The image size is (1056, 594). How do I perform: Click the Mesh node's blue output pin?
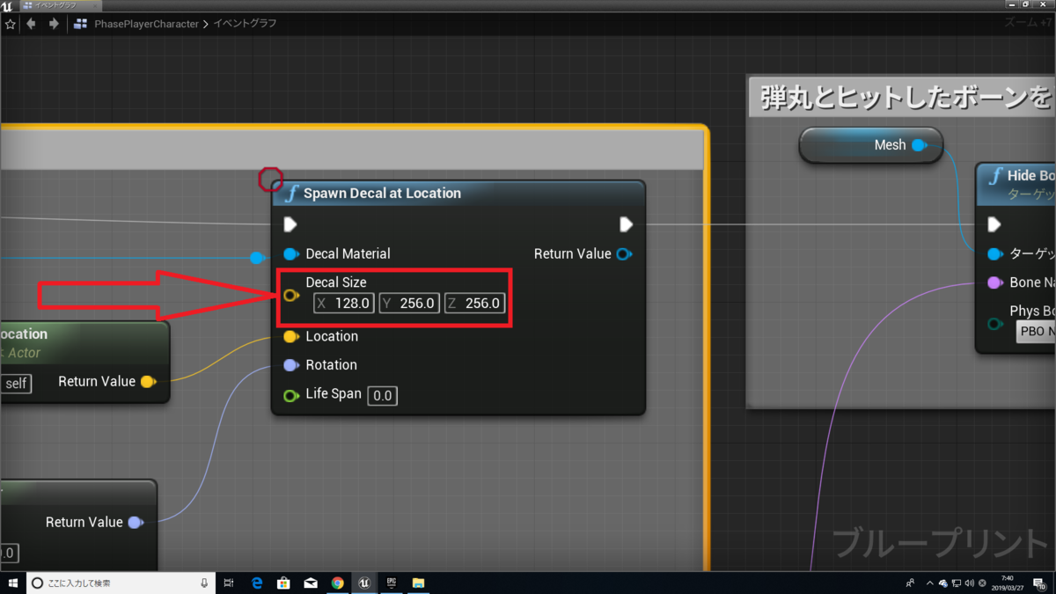(920, 144)
